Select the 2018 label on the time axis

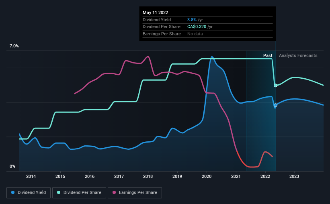coord(148,176)
